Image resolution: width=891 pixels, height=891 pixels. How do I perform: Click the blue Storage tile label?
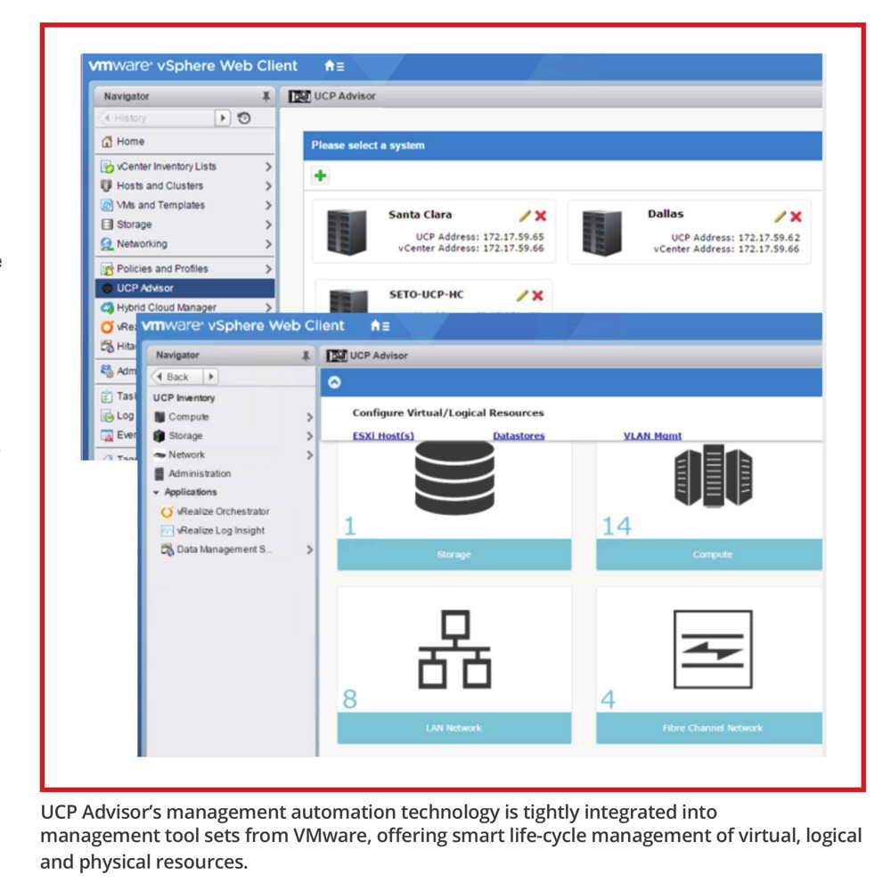pos(454,554)
